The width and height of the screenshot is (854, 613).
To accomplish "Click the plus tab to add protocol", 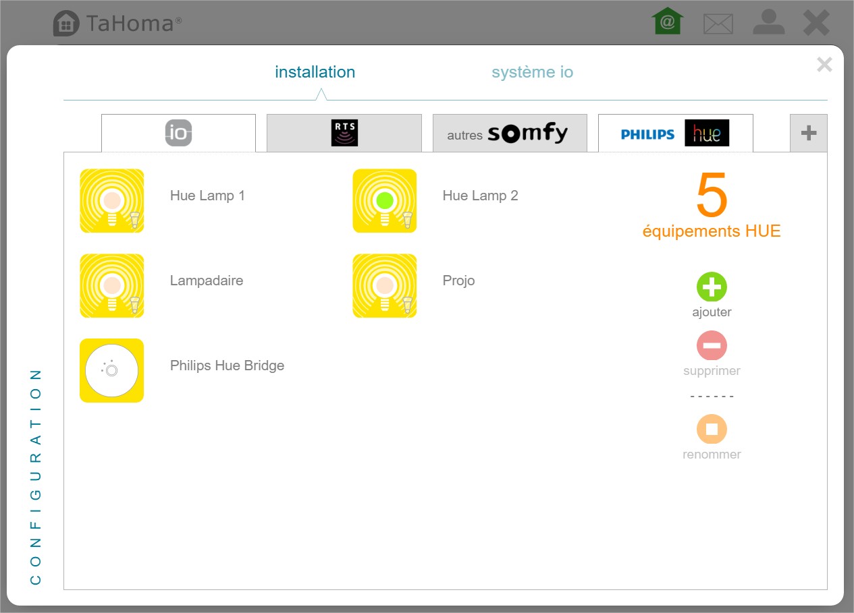I will [x=808, y=133].
